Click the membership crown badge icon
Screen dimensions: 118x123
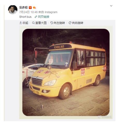(34, 8)
